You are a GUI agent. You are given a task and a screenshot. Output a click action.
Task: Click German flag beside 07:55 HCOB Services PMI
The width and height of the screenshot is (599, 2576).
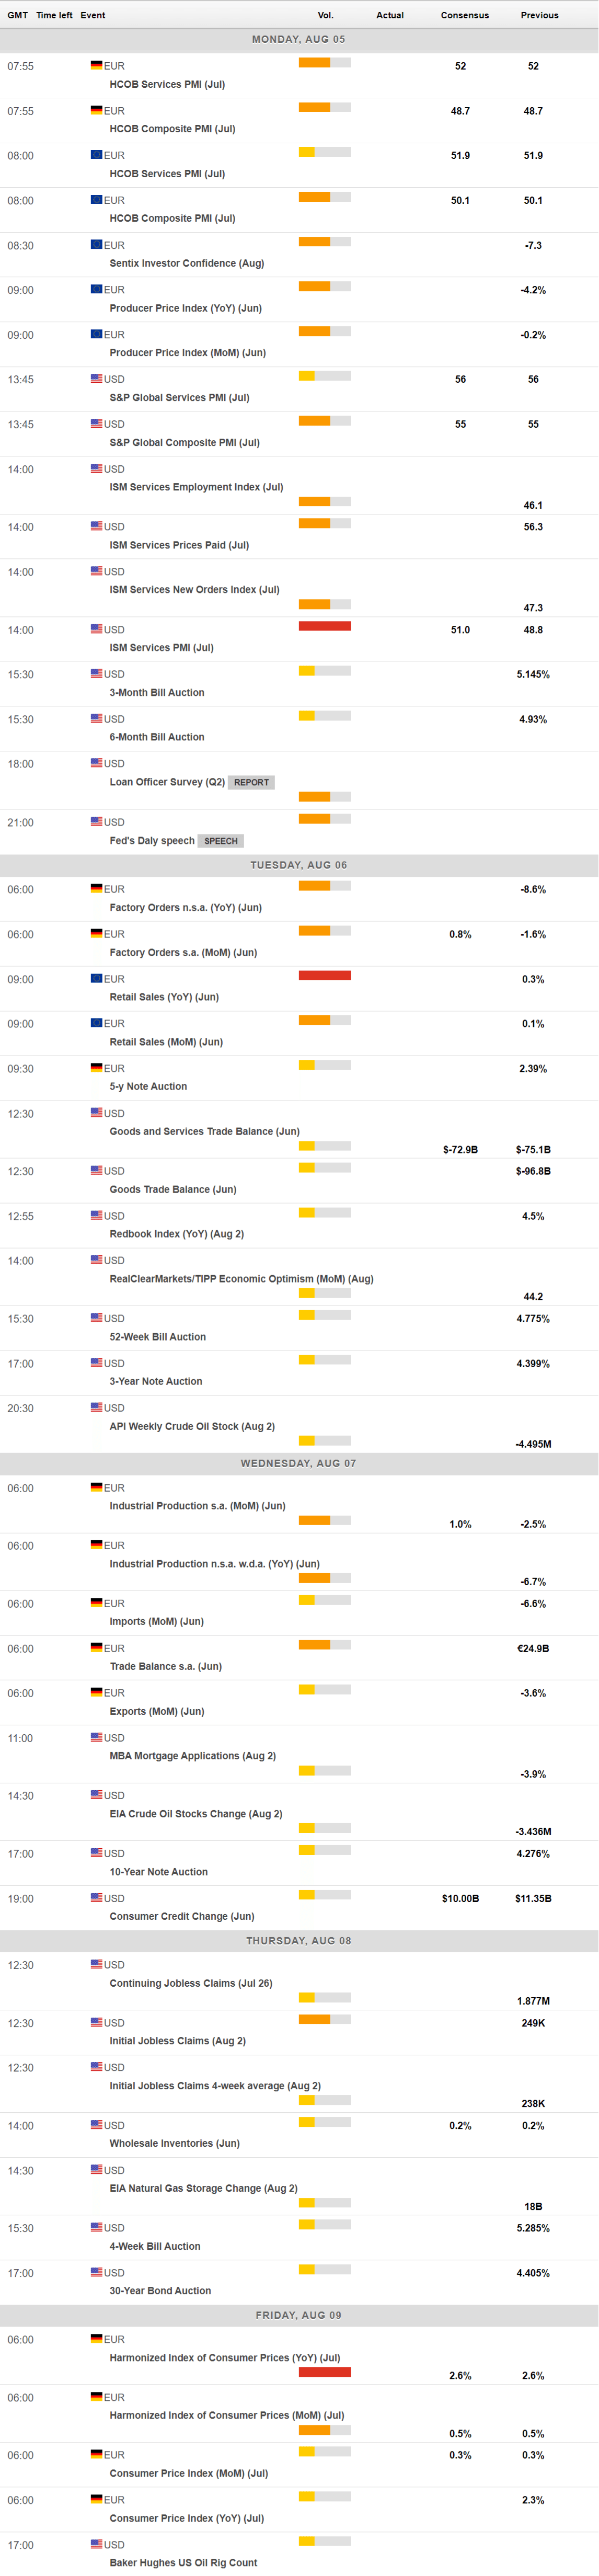click(x=96, y=66)
